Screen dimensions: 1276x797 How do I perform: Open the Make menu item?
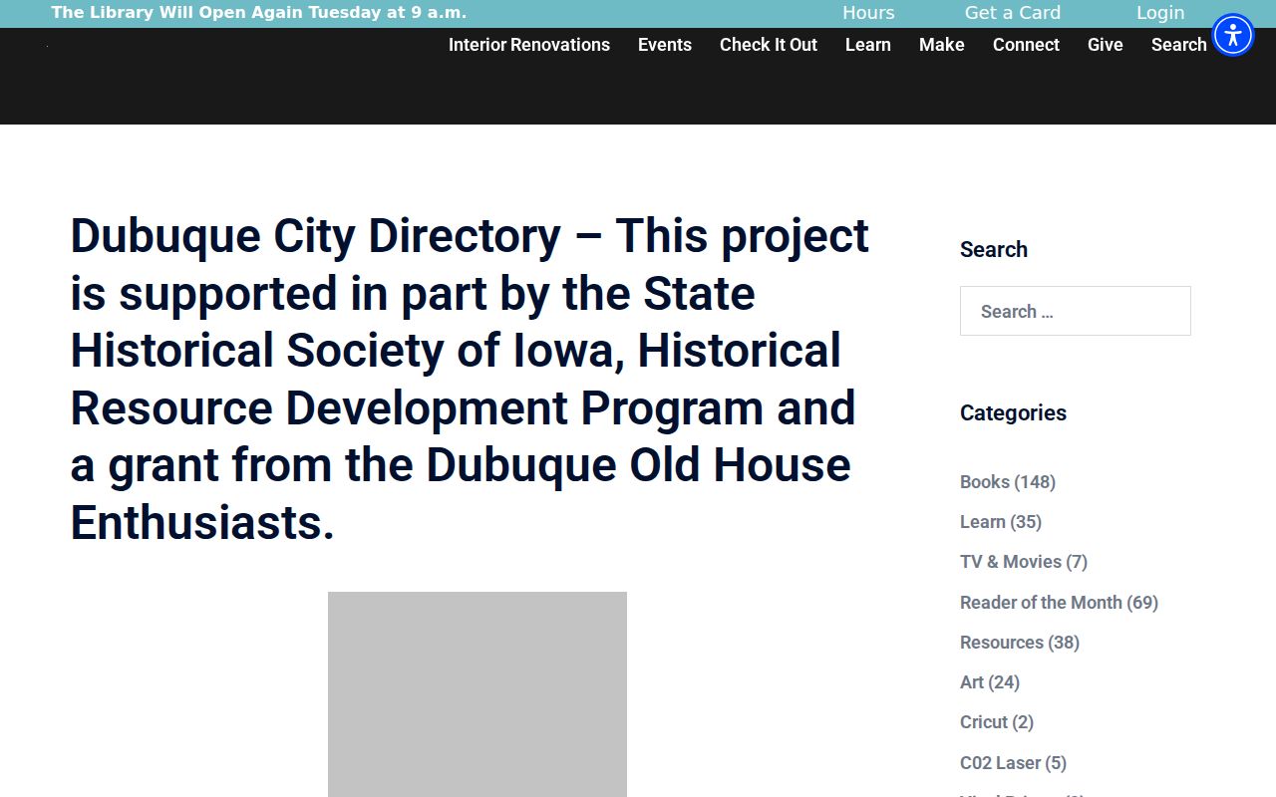pyautogui.click(x=942, y=45)
